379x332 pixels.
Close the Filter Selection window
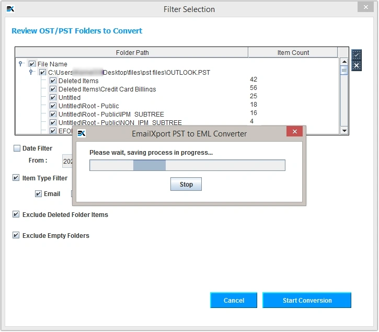click(x=365, y=7)
